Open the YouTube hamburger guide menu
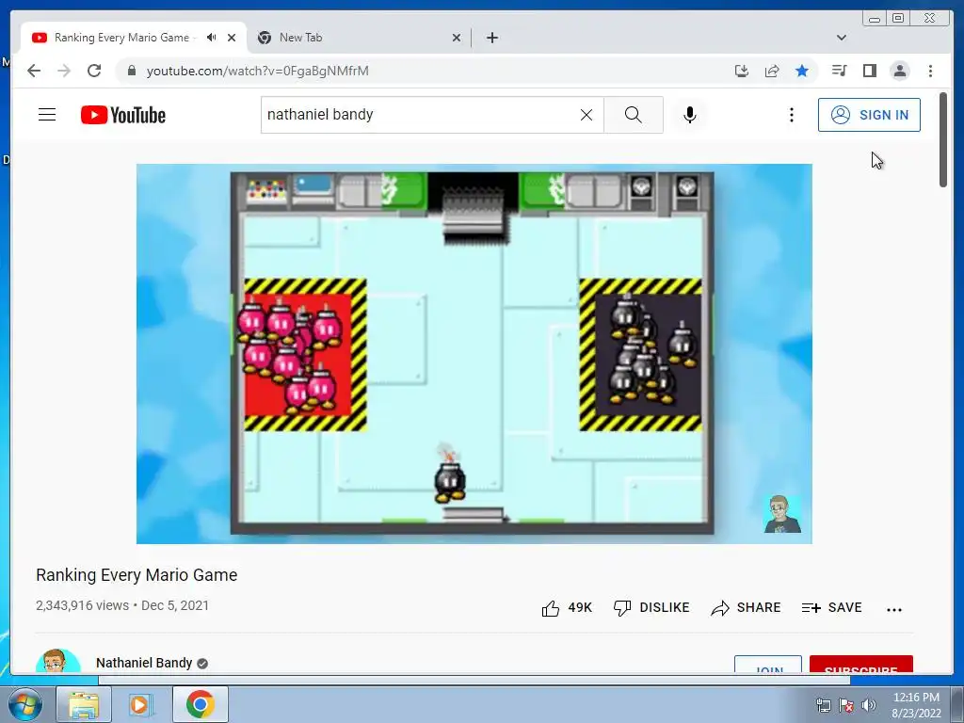This screenshot has height=723, width=964. (x=47, y=114)
